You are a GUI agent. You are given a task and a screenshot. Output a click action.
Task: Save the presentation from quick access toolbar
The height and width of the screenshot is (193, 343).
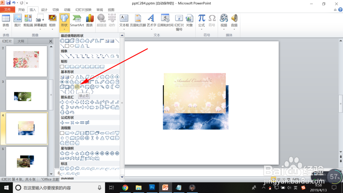[x=8, y=3]
